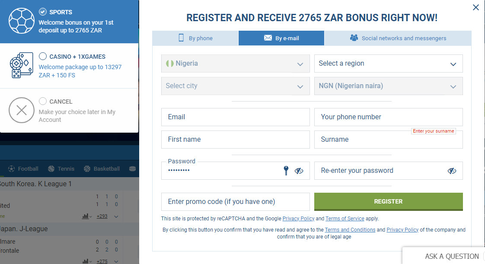Click the casino cards and dice icon
The image size is (485, 264).
click(x=21, y=65)
